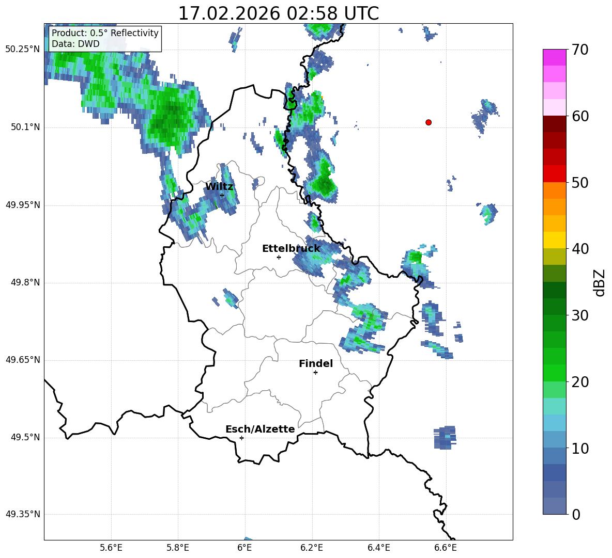Click the 70 dBZ colorbar label

(x=580, y=50)
